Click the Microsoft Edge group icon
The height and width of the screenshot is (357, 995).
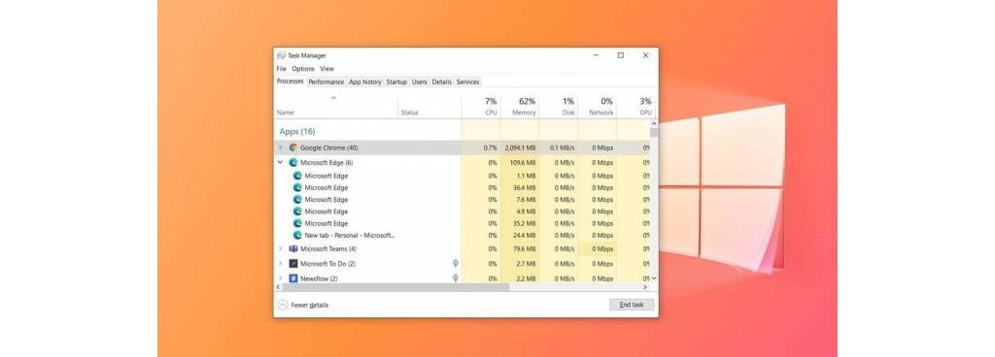click(293, 163)
